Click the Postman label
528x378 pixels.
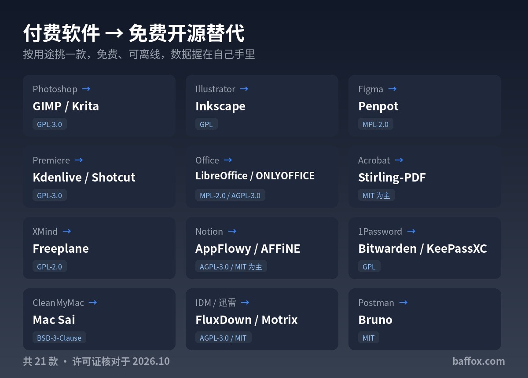376,302
